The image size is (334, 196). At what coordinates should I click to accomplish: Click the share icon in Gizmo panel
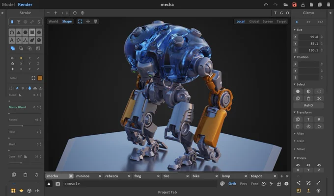pos(299,183)
